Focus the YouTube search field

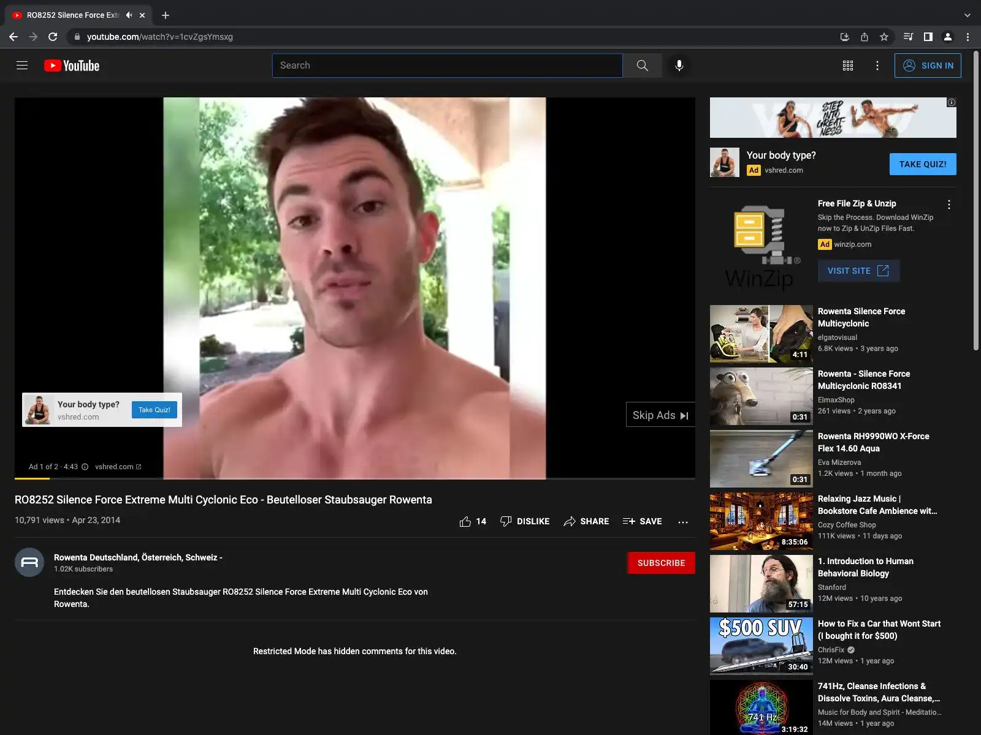448,66
